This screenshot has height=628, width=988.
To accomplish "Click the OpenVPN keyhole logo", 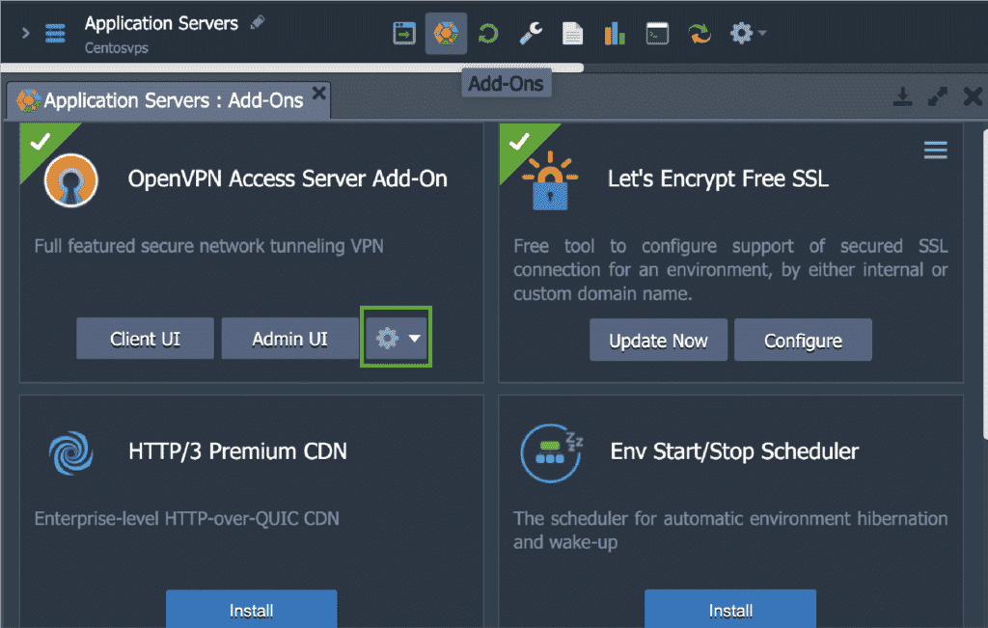I will pyautogui.click(x=71, y=180).
